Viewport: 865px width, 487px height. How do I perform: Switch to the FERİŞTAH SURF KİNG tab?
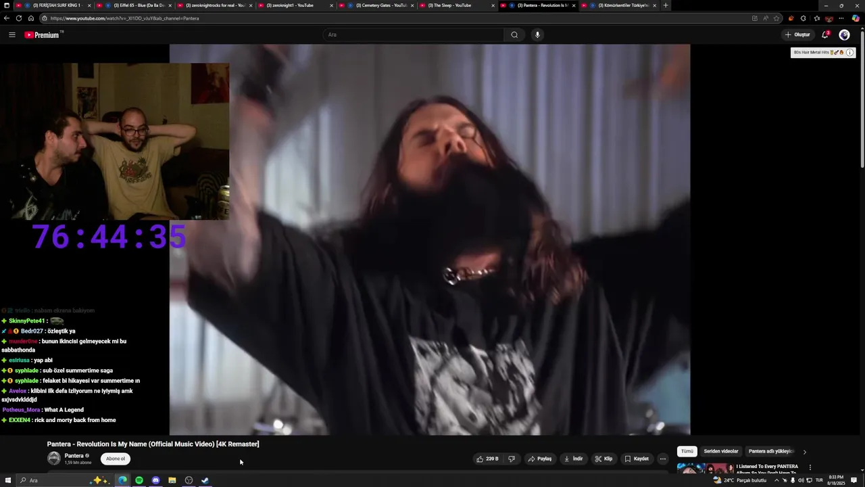tap(54, 5)
